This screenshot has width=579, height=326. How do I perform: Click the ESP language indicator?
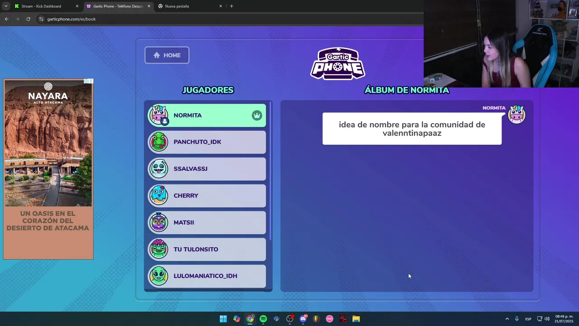pos(528,319)
